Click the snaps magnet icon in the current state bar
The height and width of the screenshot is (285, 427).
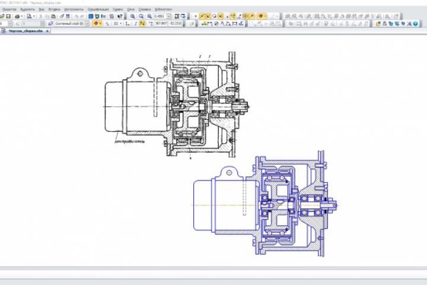coord(95,24)
